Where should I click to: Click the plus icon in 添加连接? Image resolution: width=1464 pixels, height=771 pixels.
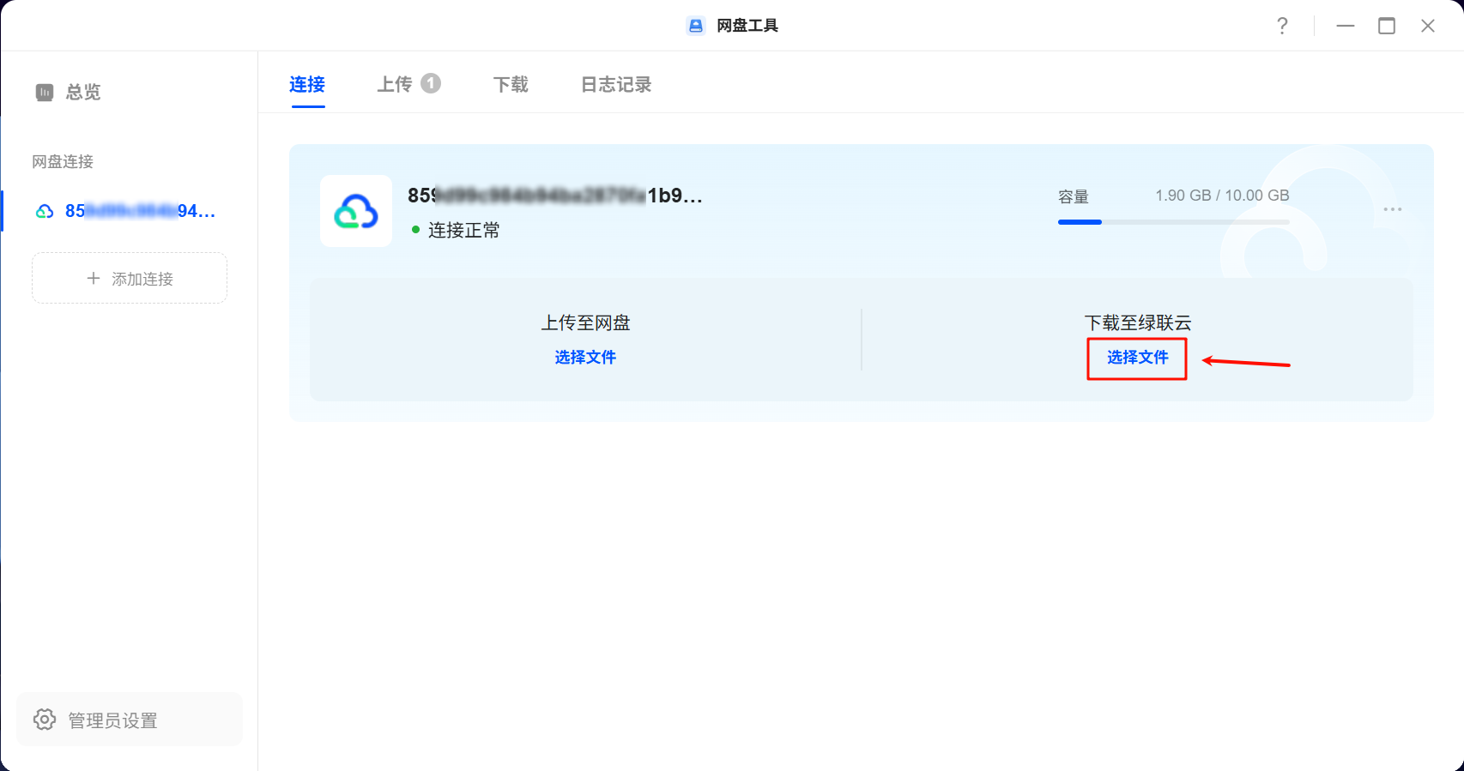coord(94,278)
